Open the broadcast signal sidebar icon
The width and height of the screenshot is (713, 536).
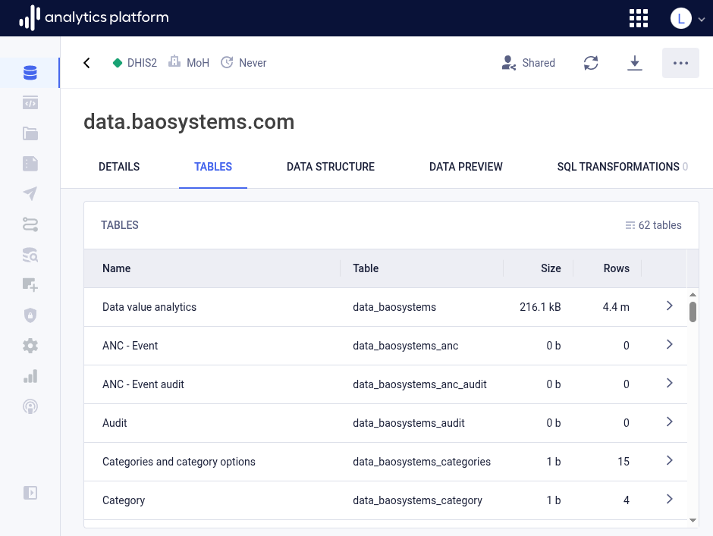(30, 406)
